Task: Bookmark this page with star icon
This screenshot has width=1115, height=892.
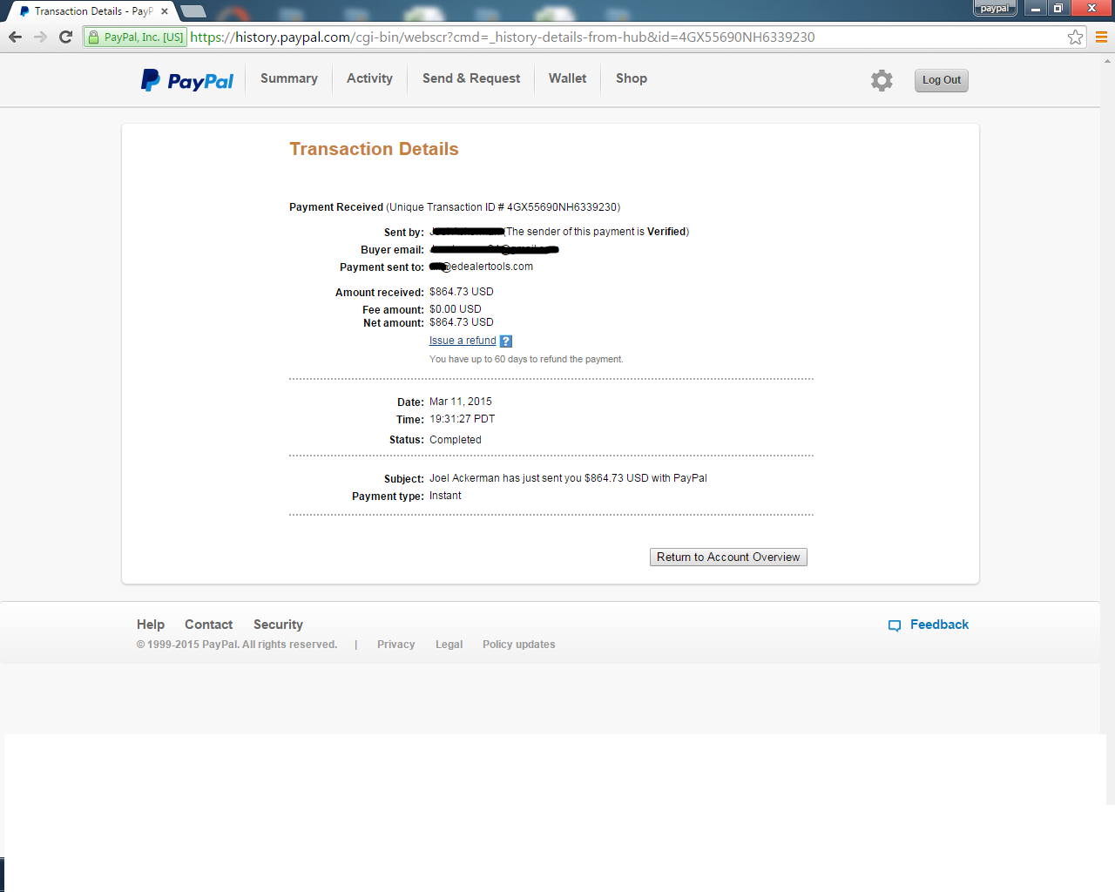Action: [1075, 37]
